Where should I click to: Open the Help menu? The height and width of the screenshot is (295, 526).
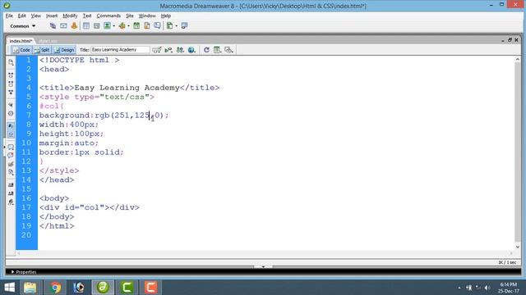166,16
